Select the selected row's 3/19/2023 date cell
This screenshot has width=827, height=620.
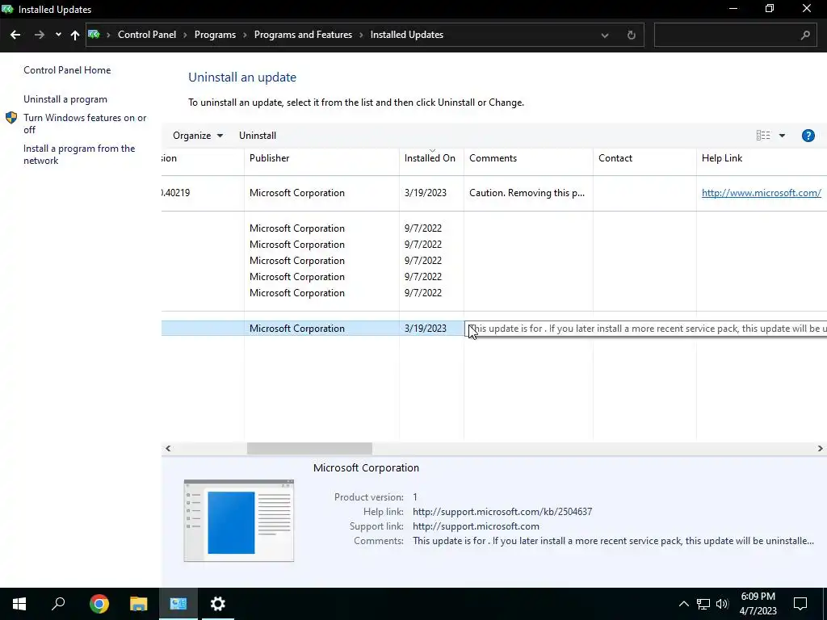pyautogui.click(x=425, y=329)
